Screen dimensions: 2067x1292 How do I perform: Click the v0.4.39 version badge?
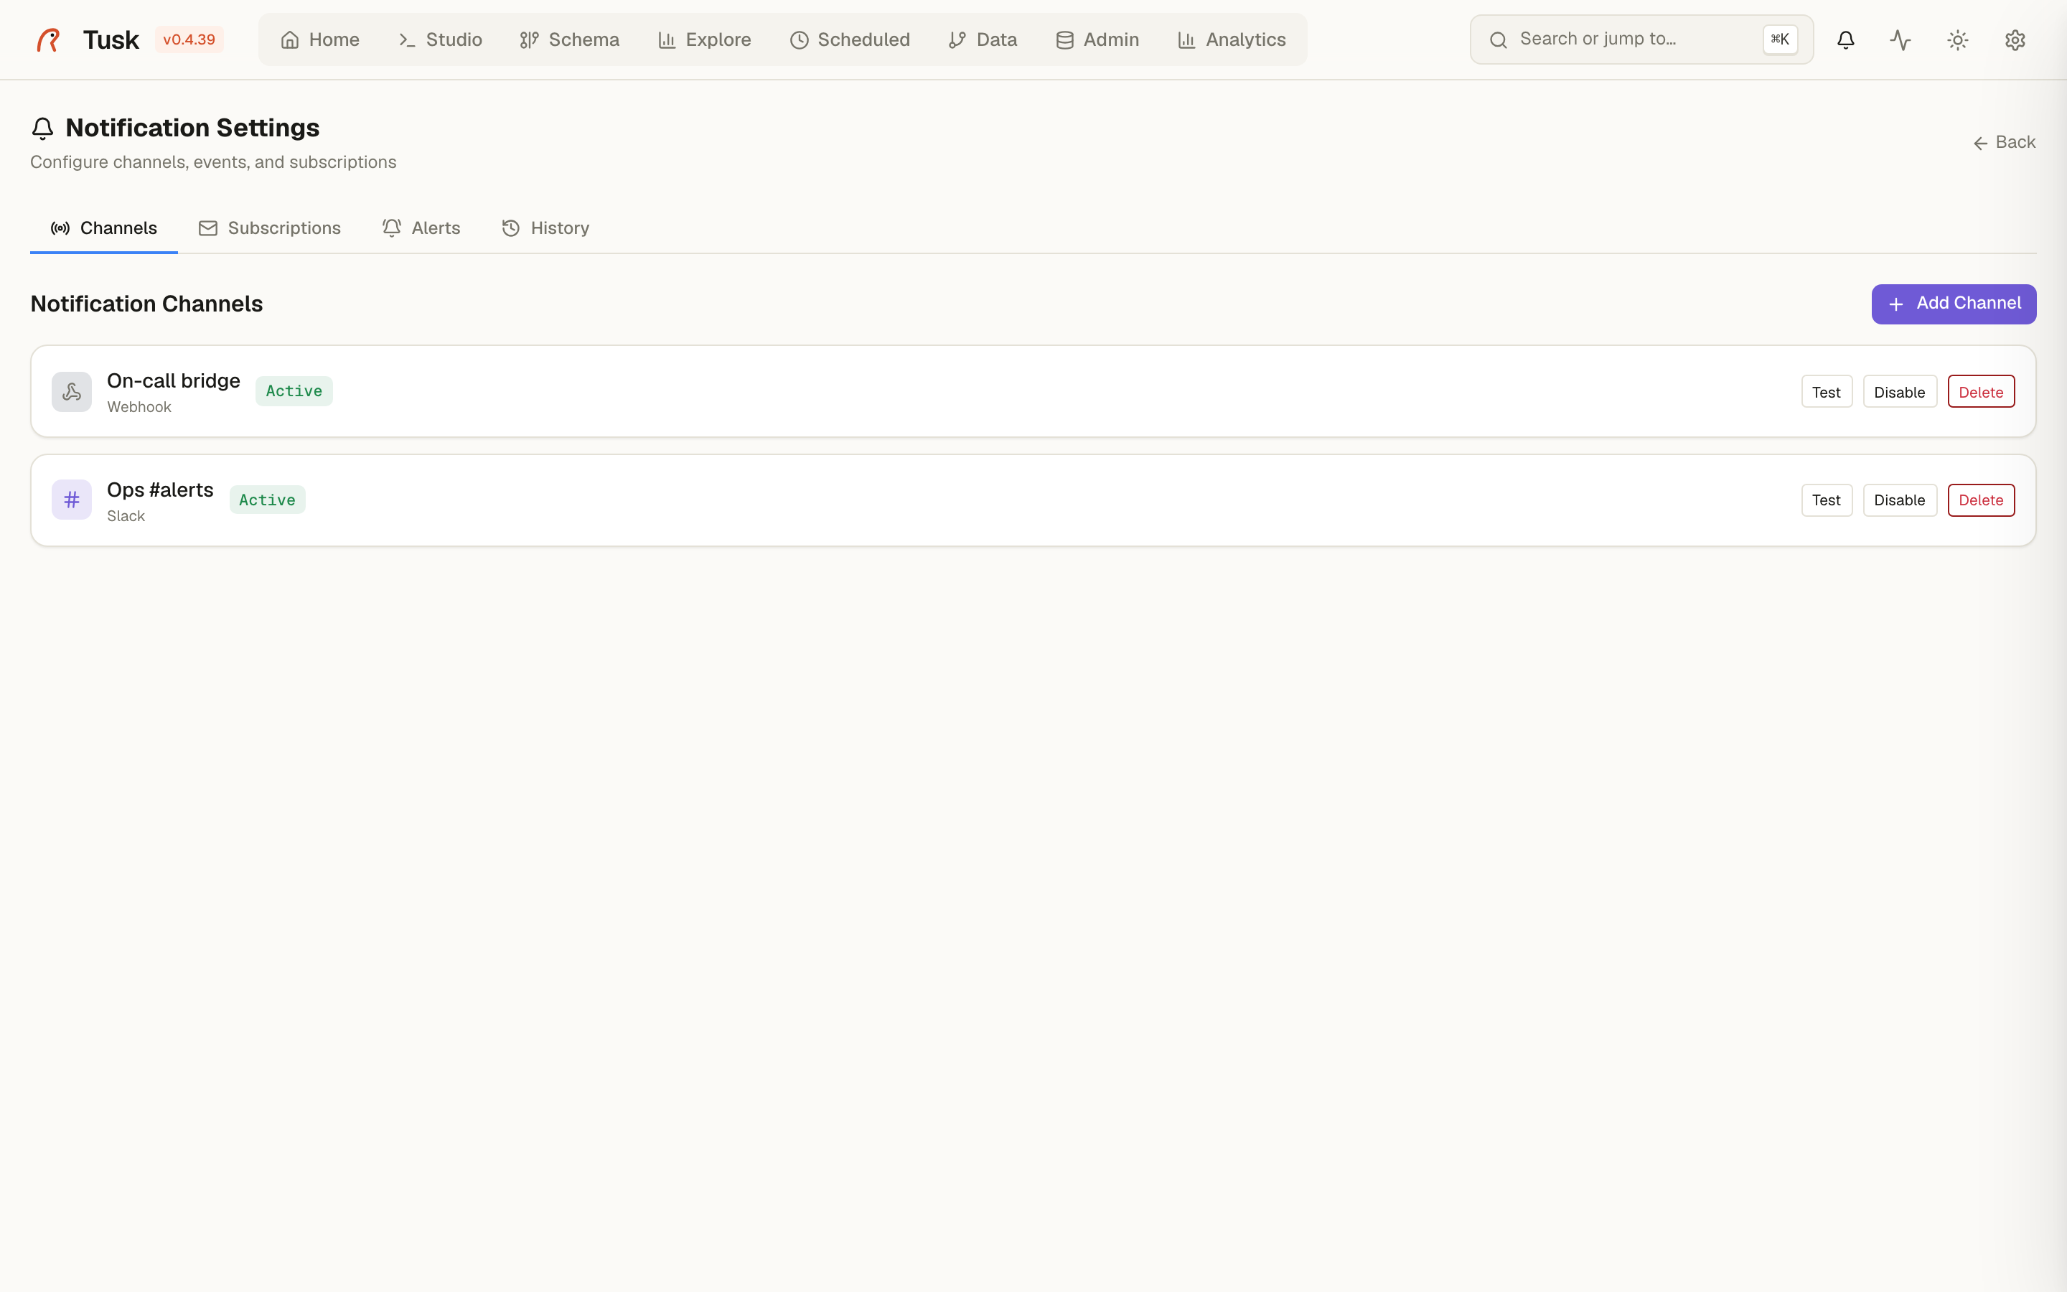point(189,40)
